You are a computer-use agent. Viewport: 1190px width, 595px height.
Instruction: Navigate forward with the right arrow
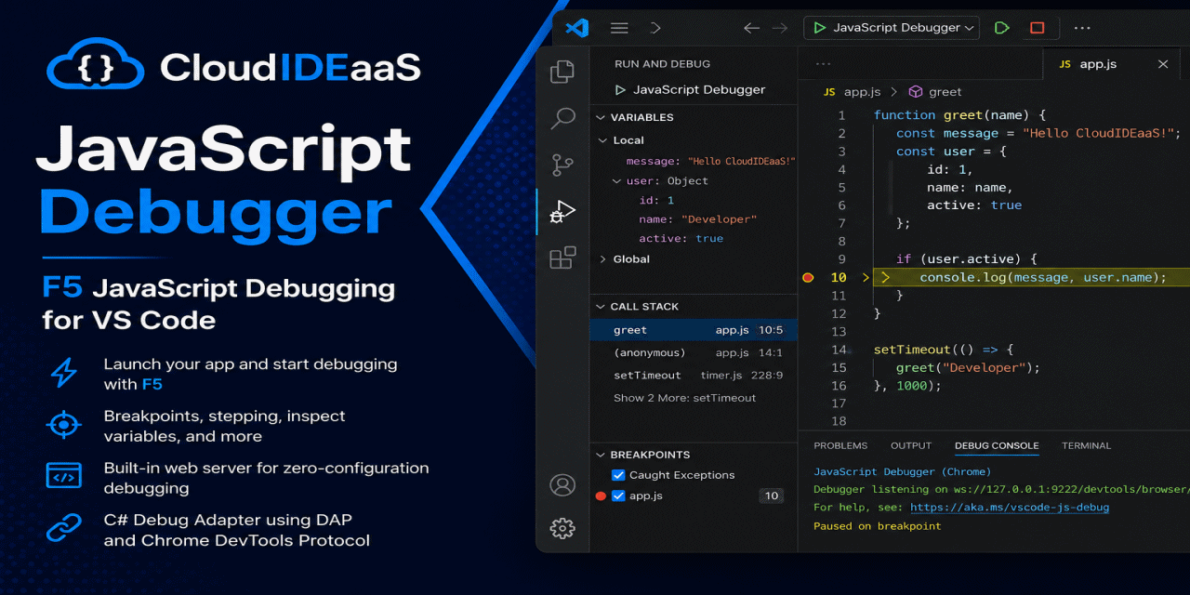(x=780, y=28)
